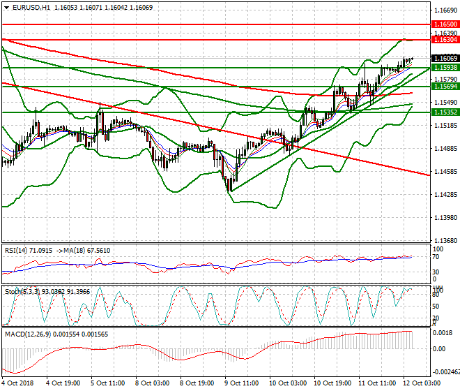The width and height of the screenshot is (460, 391).
Task: Click the 1.13980 price scale value
Action: 445,217
